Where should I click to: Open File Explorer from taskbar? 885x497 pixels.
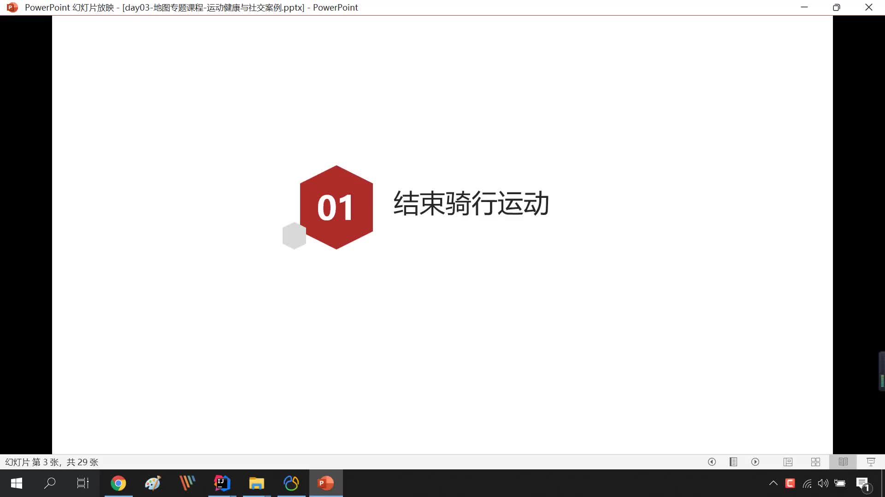point(257,483)
